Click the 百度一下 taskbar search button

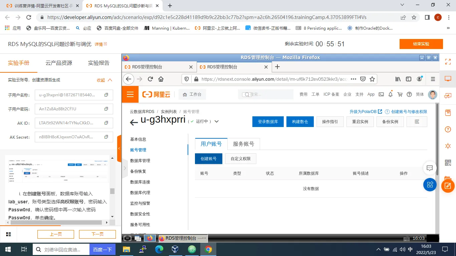[102, 249]
